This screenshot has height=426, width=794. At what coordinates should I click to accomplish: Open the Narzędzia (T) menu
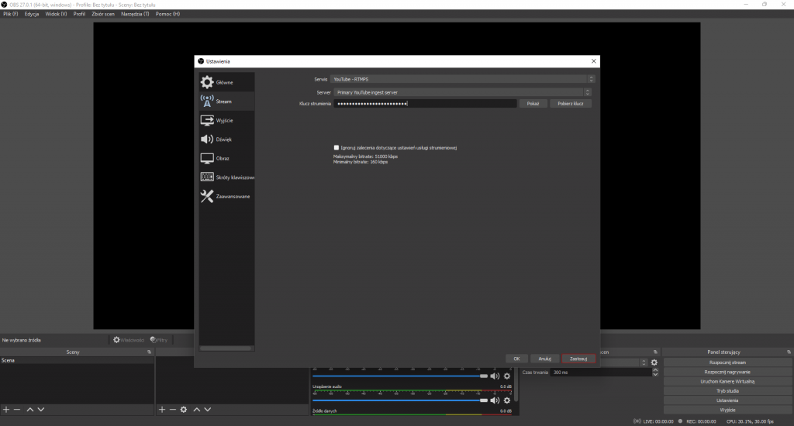click(x=135, y=14)
